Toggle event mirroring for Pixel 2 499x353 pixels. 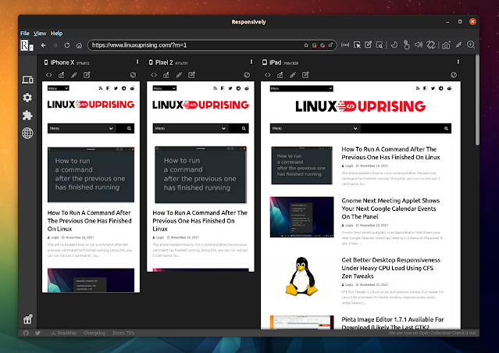[179, 75]
